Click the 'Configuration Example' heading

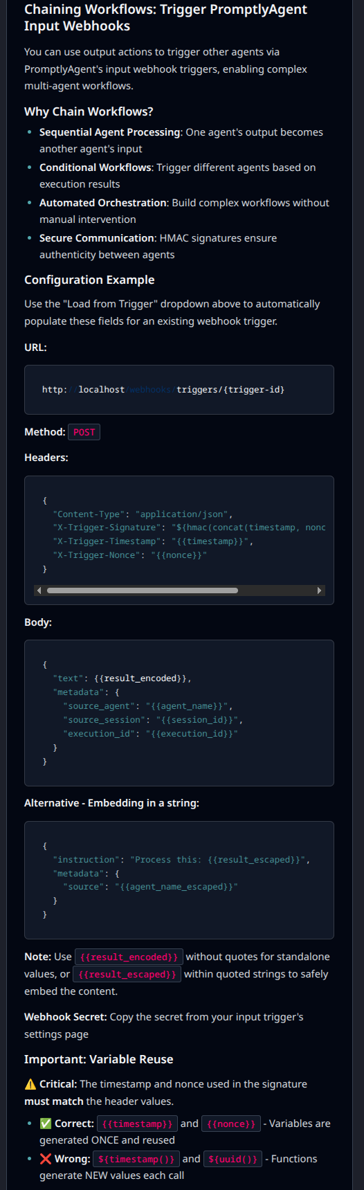coord(89,280)
